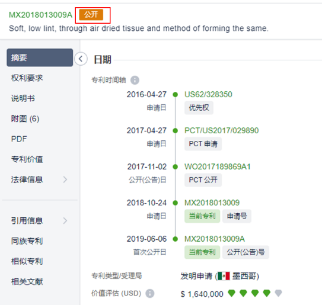322x305 pixels.
Task: Open WO2017189869A1 publication link
Action: [218, 167]
